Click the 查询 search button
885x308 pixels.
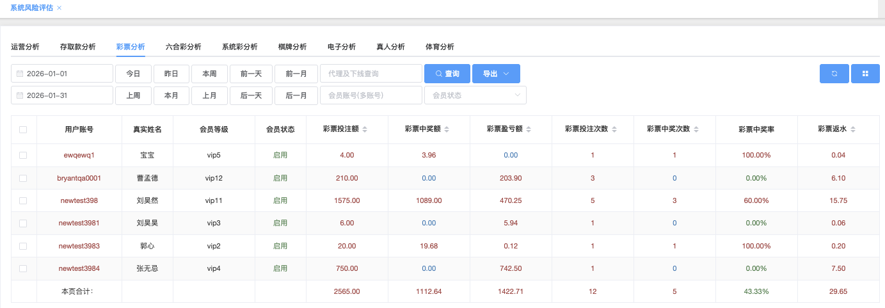tap(447, 74)
